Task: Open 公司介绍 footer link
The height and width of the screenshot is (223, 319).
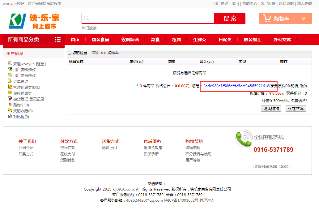Action: [26, 148]
